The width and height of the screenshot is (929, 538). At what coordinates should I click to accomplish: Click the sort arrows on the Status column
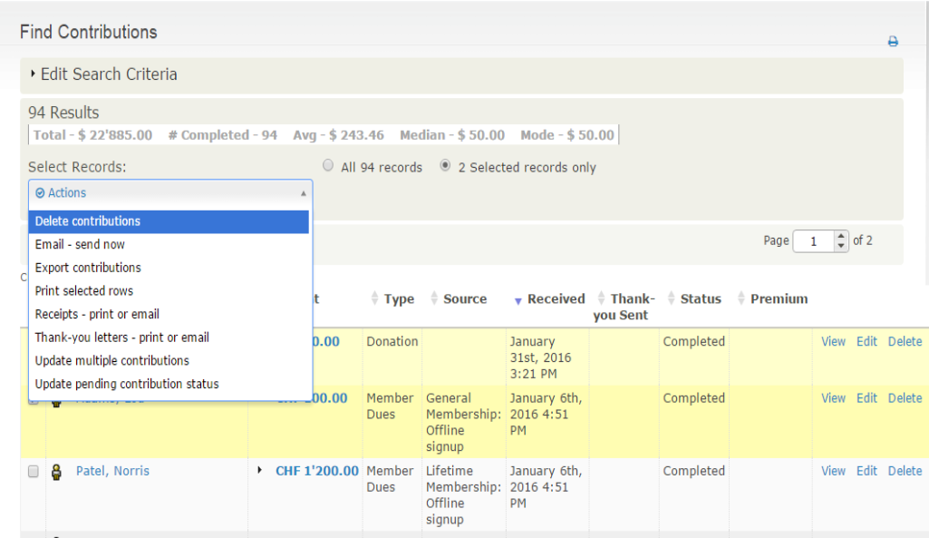tap(672, 298)
